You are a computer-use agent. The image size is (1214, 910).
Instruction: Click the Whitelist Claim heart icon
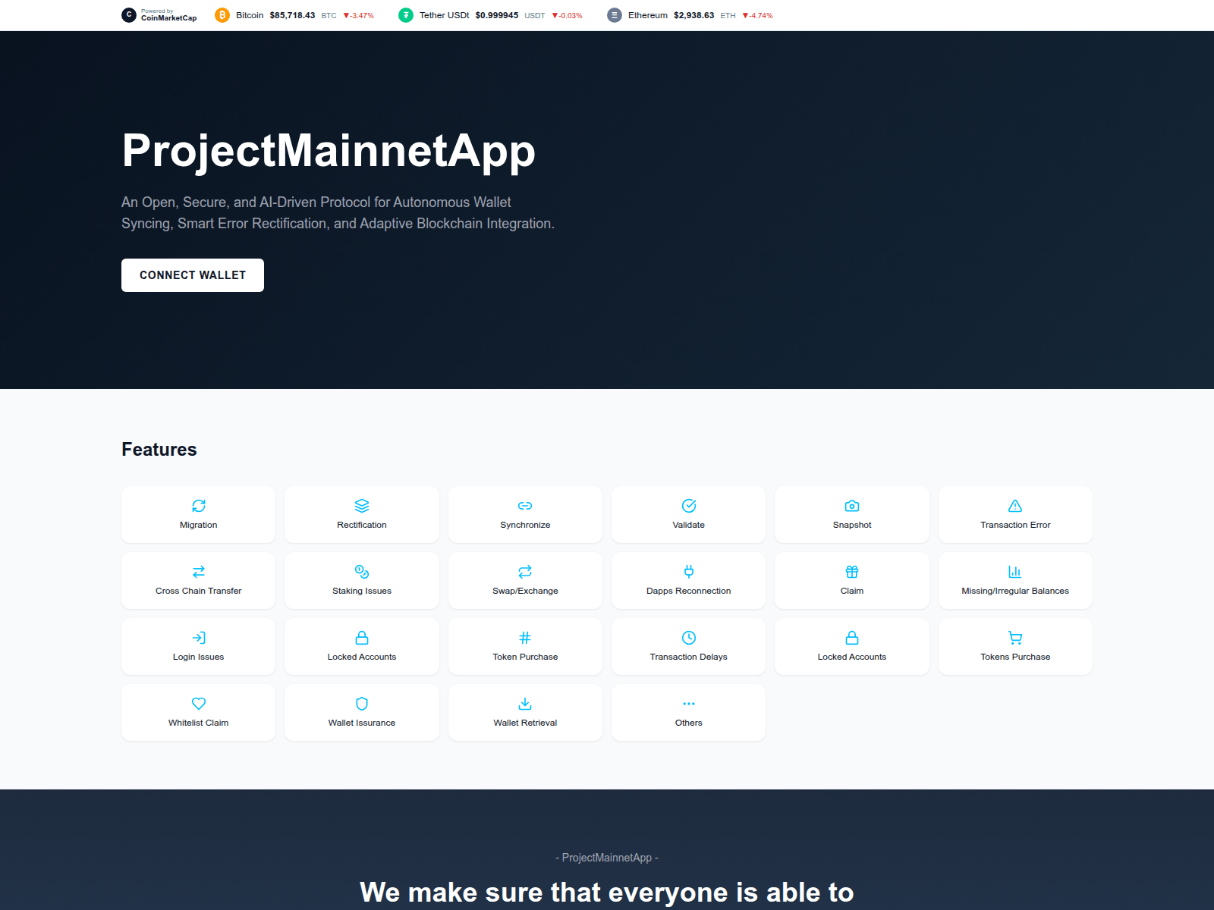[x=199, y=704]
